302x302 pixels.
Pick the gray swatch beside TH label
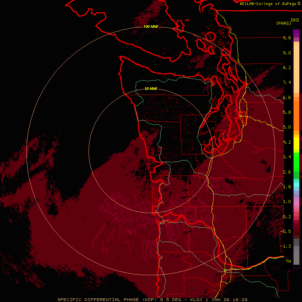[296, 258]
